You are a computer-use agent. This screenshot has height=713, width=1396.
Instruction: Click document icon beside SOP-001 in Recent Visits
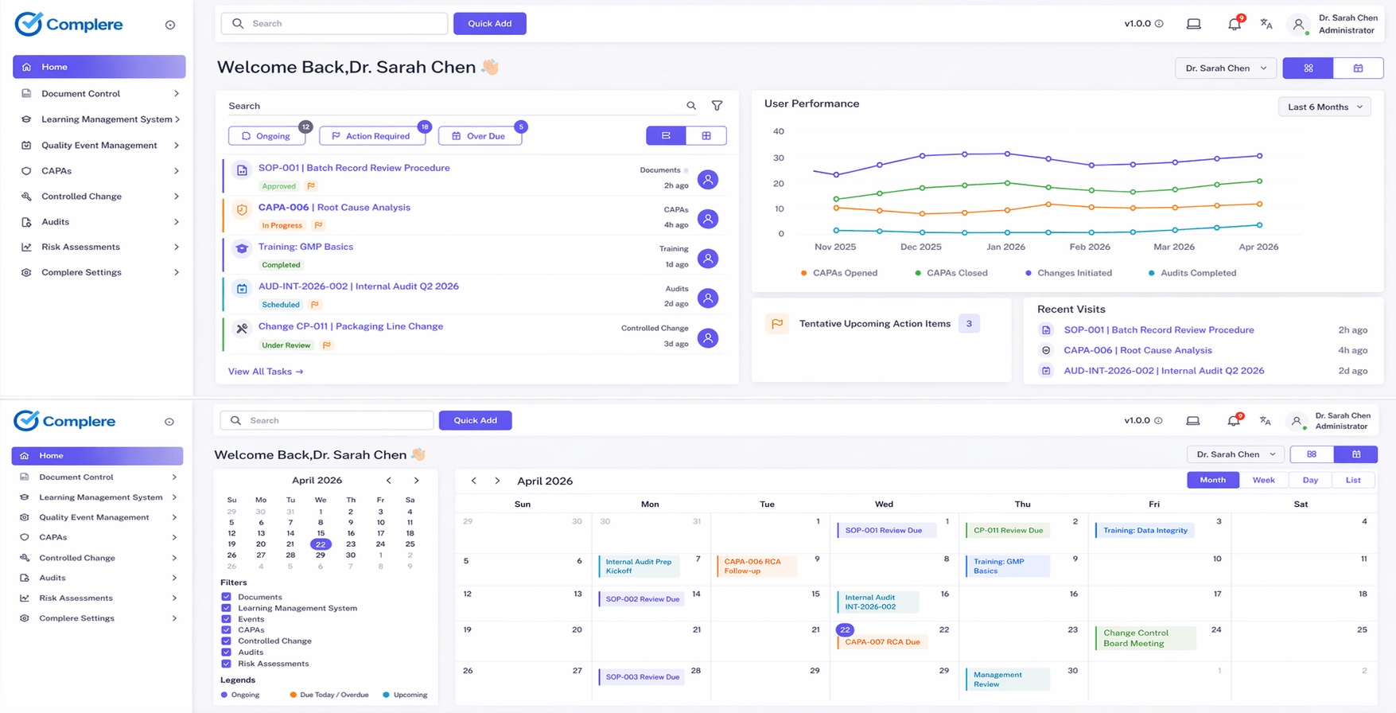(1046, 330)
